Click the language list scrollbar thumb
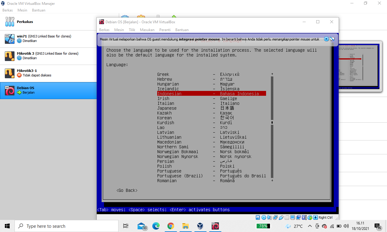387x232 pixels. (272, 123)
